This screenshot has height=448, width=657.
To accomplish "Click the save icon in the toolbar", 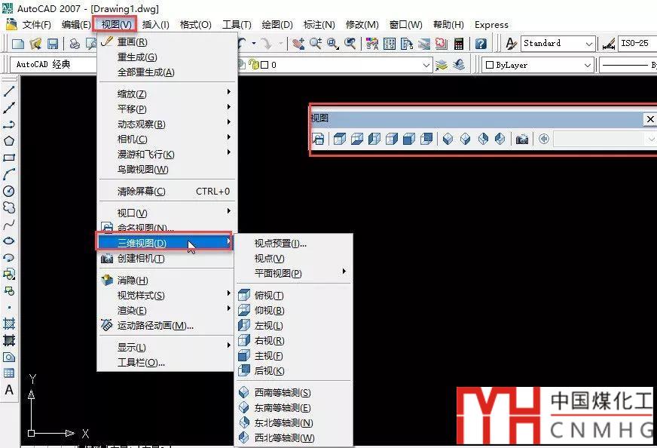I will 53,44.
